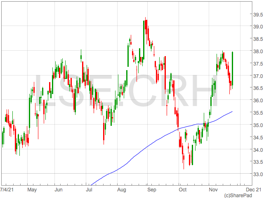
Task: Click the 35.0 price axis label
Action: [258, 125]
